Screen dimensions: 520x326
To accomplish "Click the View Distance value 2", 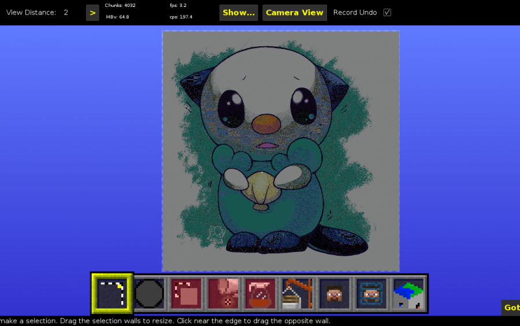I will tap(66, 13).
